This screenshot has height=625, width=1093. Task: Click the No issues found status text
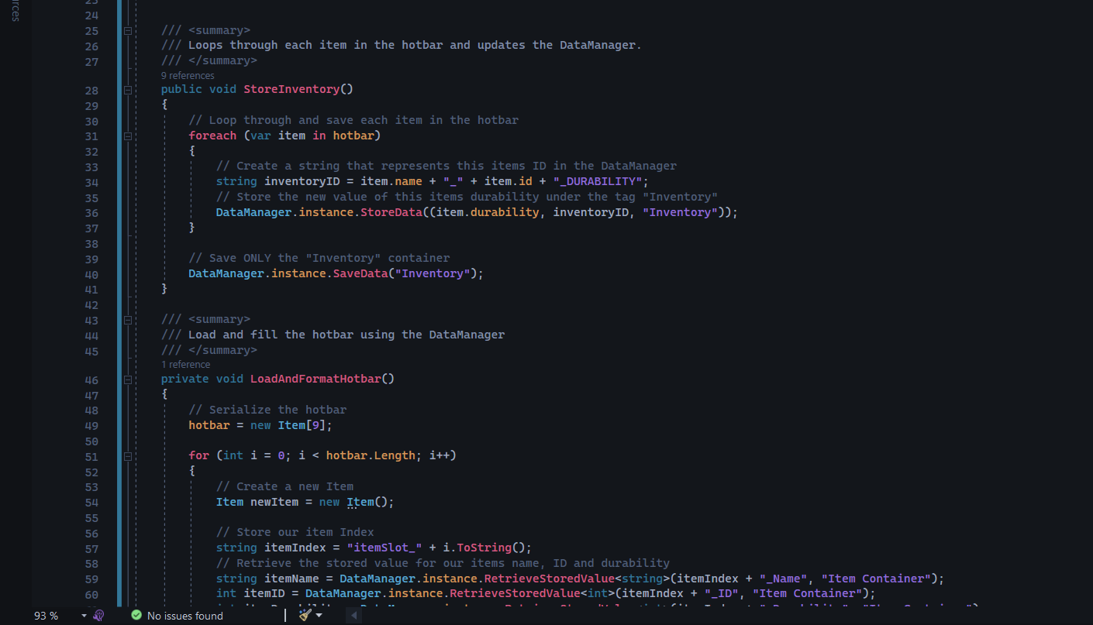pyautogui.click(x=185, y=616)
